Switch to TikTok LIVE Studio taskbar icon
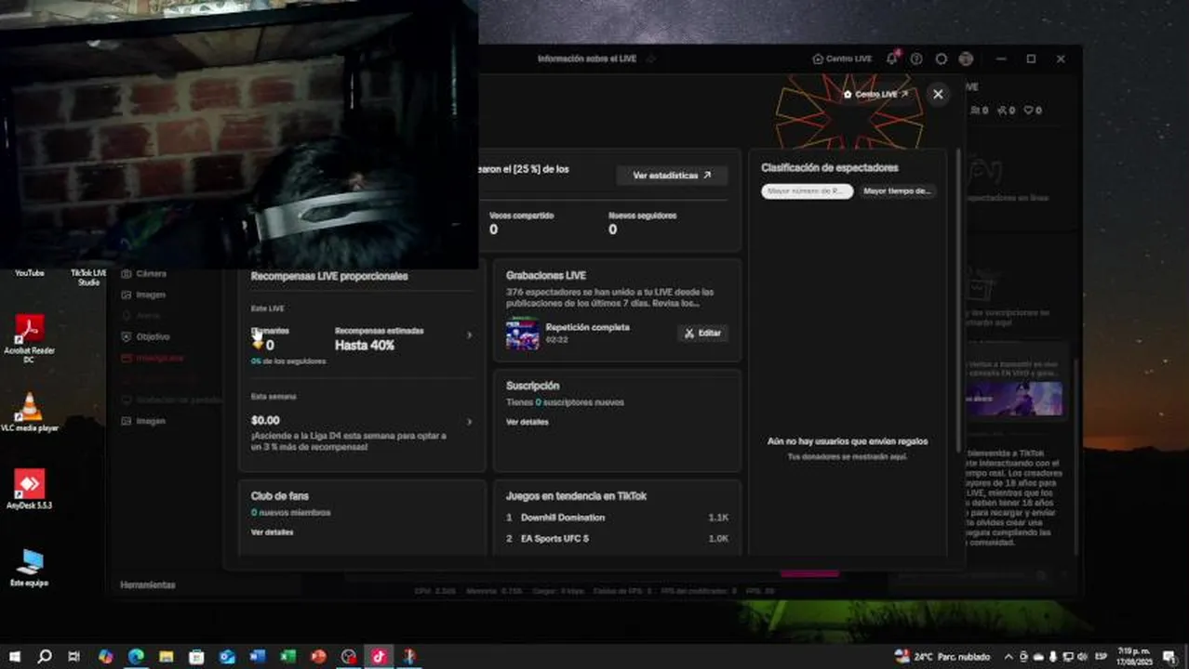Viewport: 1189px width, 669px height. (x=379, y=656)
